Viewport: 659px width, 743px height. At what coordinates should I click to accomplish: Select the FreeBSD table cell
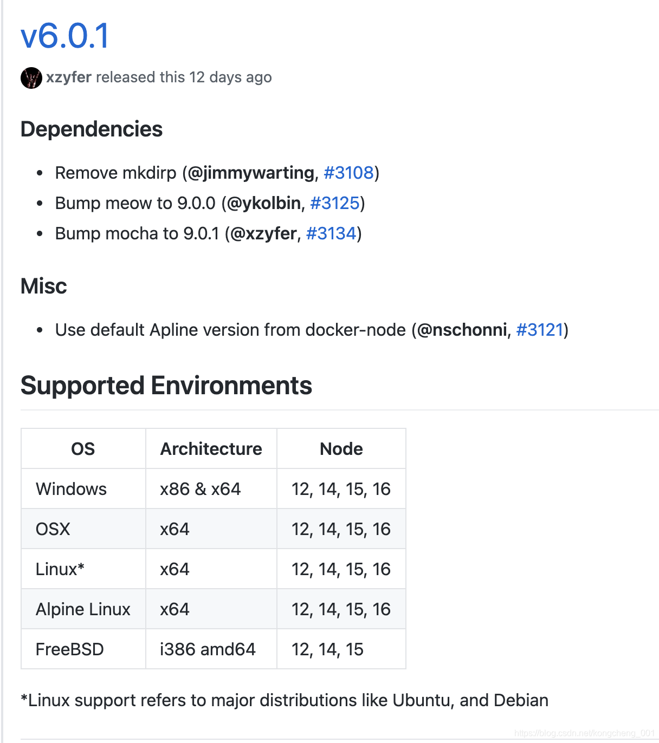coord(83,649)
